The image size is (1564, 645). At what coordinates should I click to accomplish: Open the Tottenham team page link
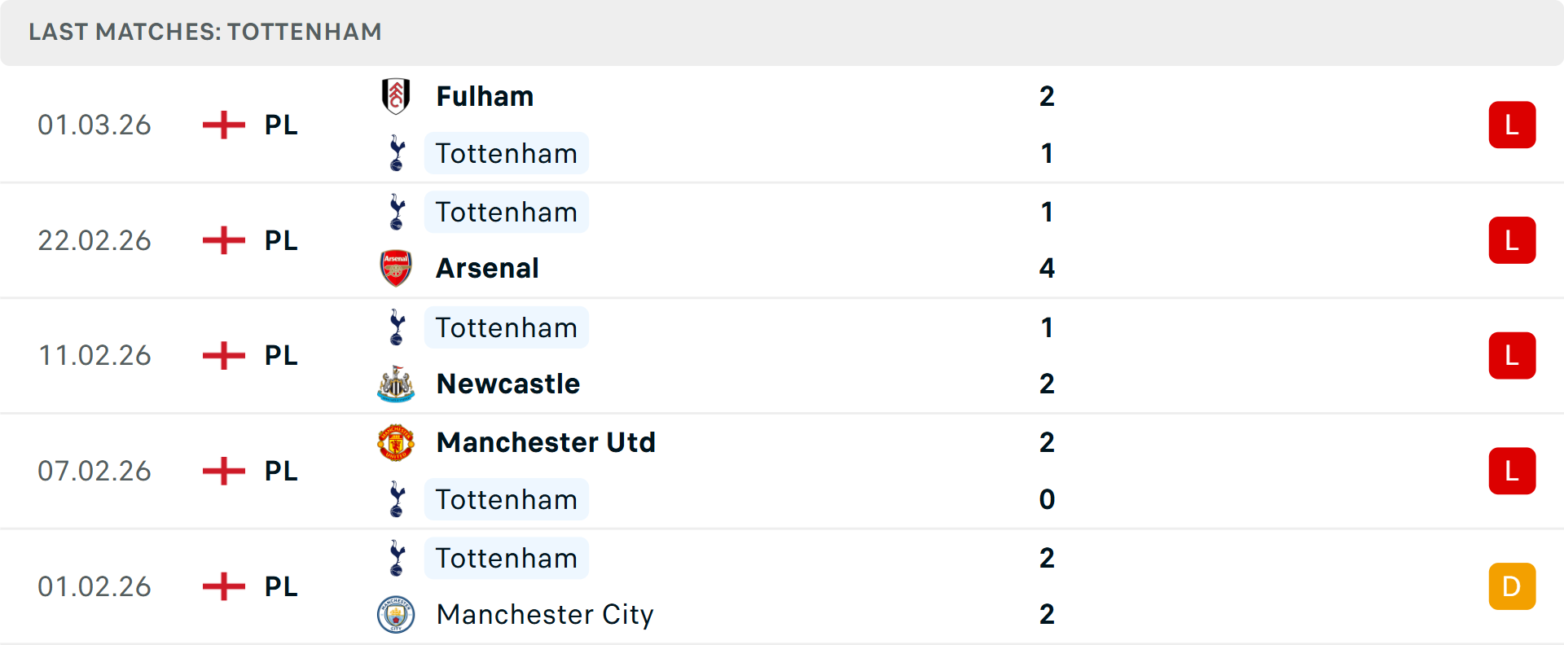tap(507, 153)
